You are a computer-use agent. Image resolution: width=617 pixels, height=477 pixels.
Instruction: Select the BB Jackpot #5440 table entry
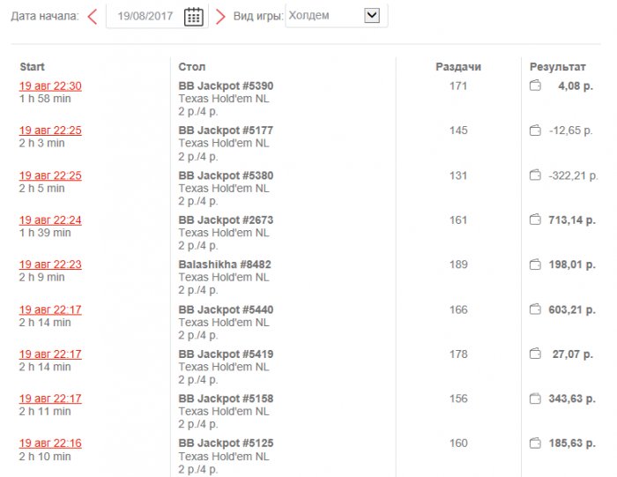tap(226, 309)
